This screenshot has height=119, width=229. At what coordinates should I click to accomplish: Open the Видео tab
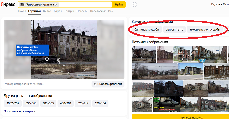click(47, 11)
